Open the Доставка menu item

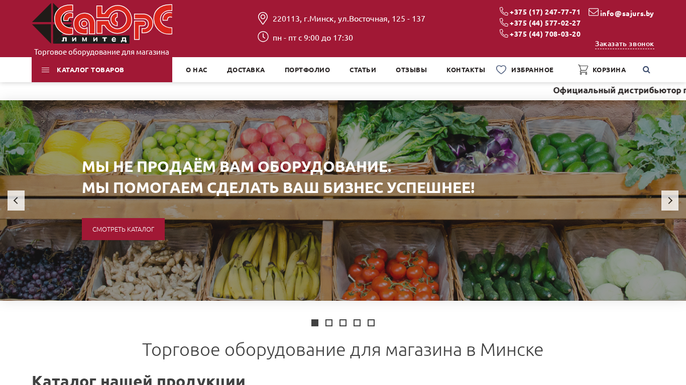246,70
